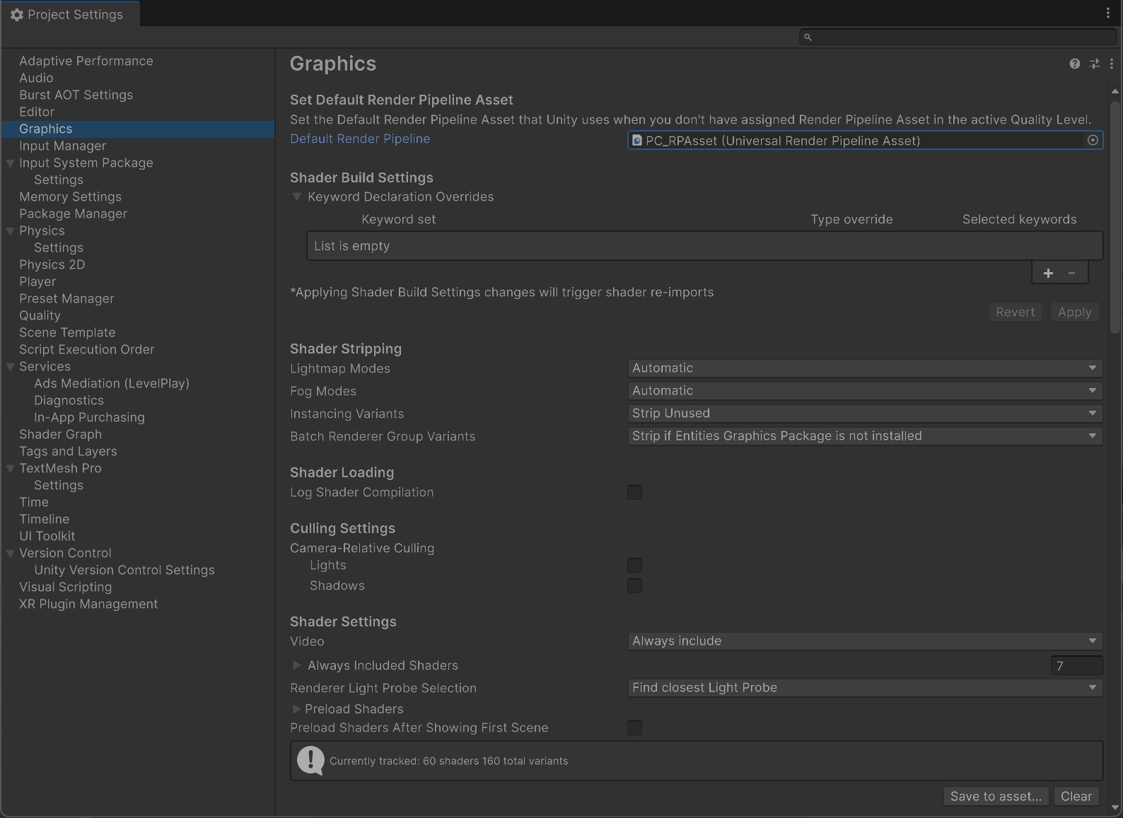The width and height of the screenshot is (1123, 818).
Task: Toggle Camera-Relative Culling Lights checkbox
Action: (634, 566)
